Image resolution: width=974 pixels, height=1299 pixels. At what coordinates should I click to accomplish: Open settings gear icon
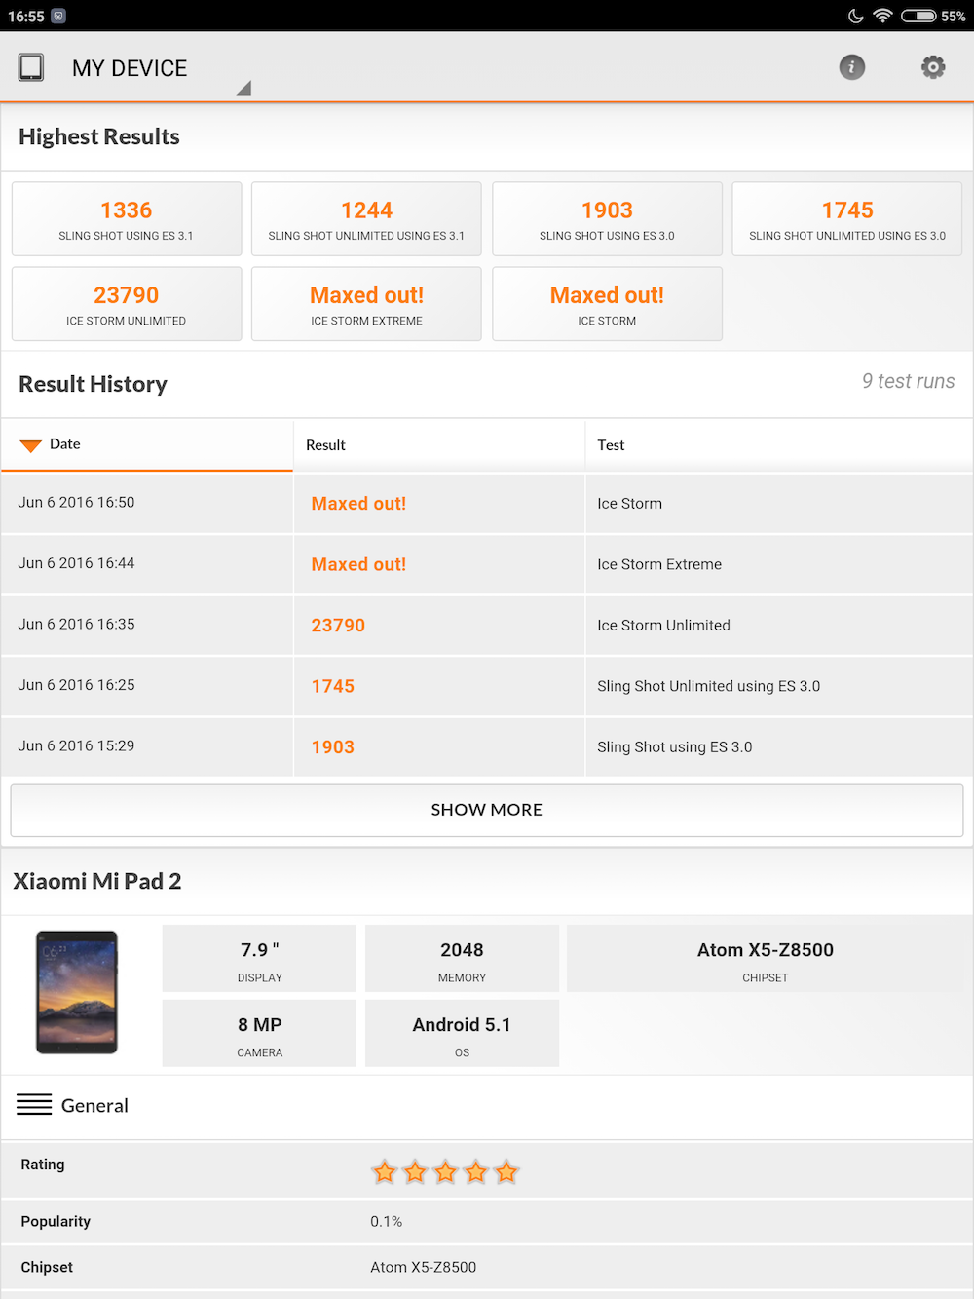pos(933,67)
